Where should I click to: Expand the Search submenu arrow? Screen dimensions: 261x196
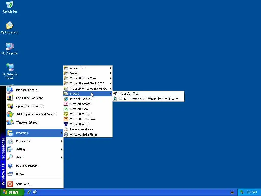62,157
